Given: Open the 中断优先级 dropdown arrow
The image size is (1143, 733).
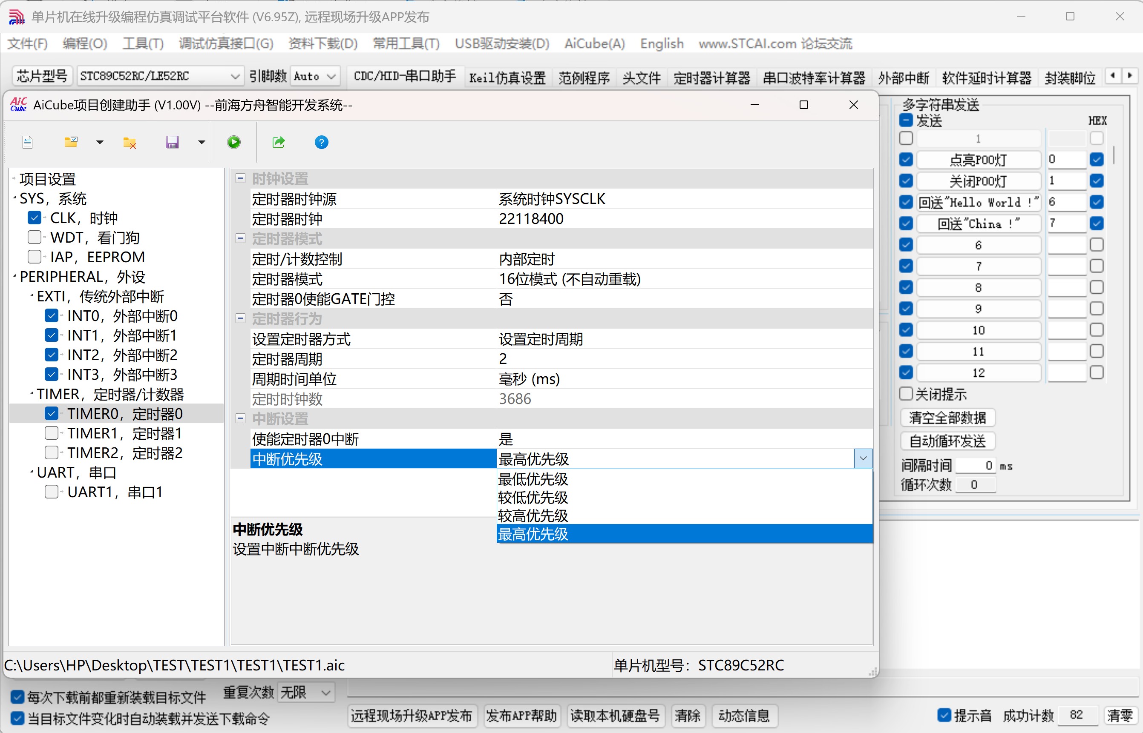Looking at the screenshot, I should 863,459.
